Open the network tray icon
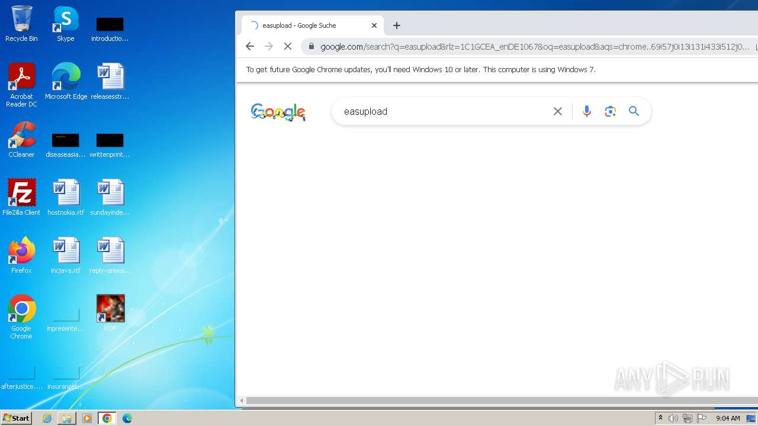Viewport: 758px width, 426px height. (x=688, y=418)
